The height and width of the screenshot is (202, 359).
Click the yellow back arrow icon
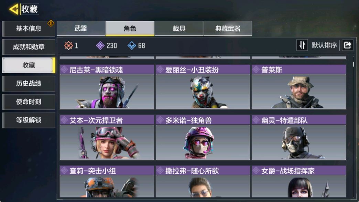13,9
